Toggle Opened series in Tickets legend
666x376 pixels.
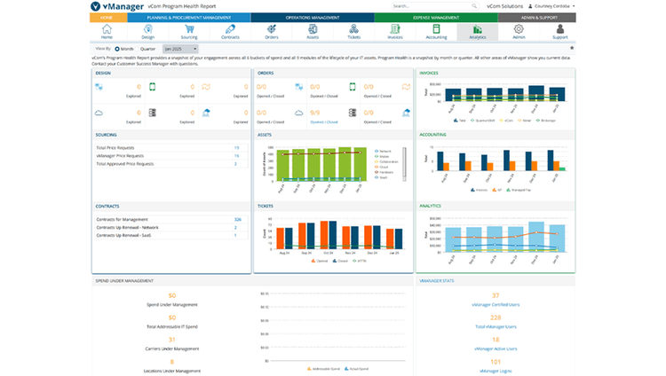pyautogui.click(x=320, y=261)
